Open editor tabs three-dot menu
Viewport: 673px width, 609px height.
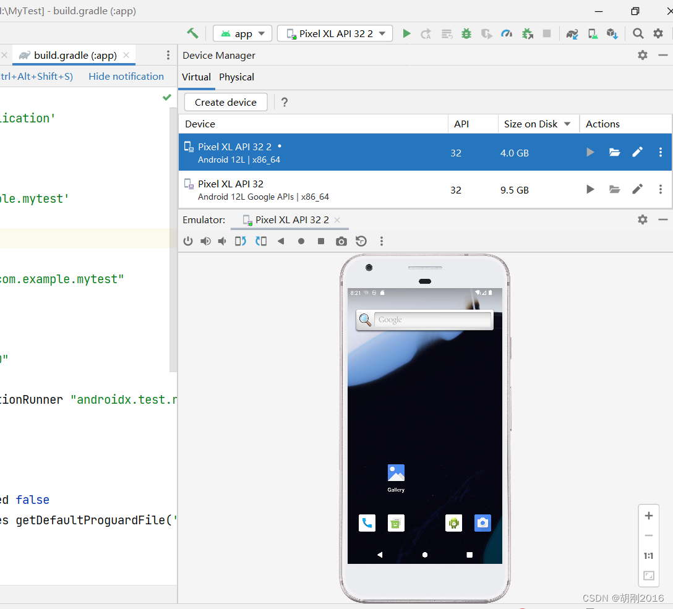point(168,55)
